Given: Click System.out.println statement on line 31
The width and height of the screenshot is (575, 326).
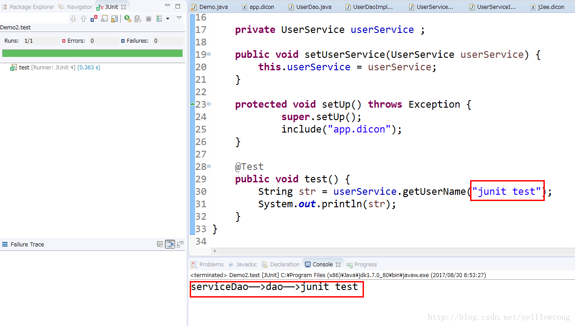Looking at the screenshot, I should tap(327, 204).
